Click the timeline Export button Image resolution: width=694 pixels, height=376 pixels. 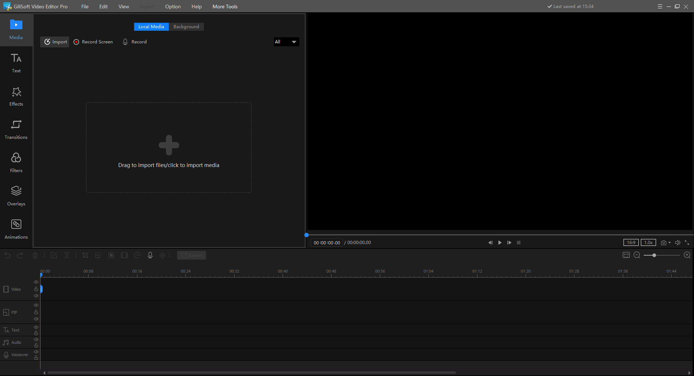[x=192, y=255]
